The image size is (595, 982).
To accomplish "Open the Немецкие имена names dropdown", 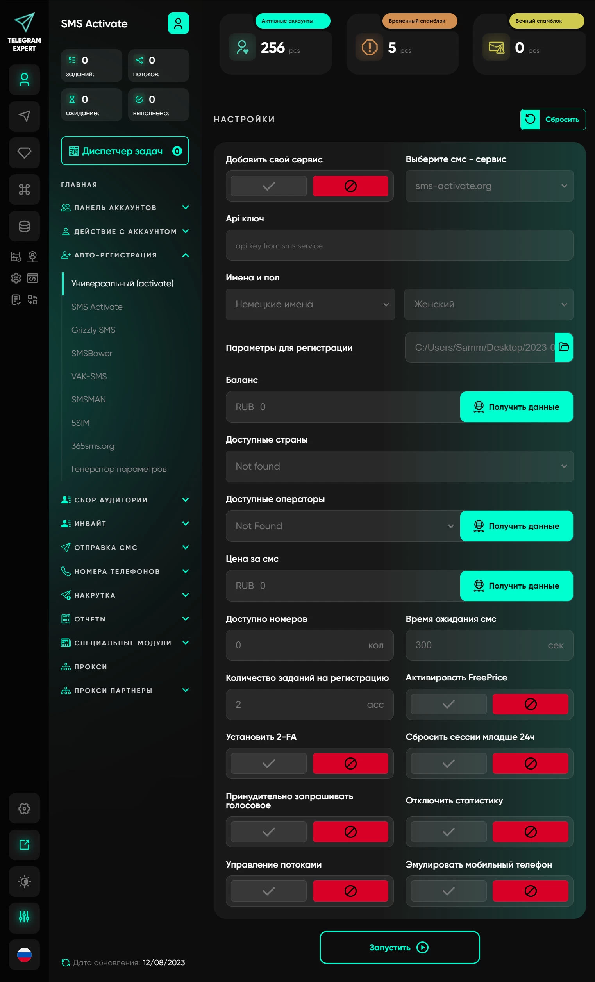I will (x=310, y=305).
